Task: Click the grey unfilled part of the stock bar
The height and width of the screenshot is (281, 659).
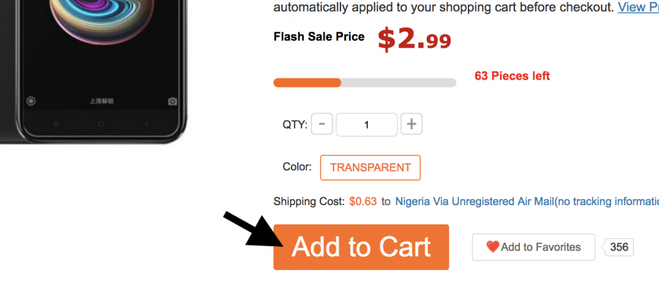Action: coord(398,83)
